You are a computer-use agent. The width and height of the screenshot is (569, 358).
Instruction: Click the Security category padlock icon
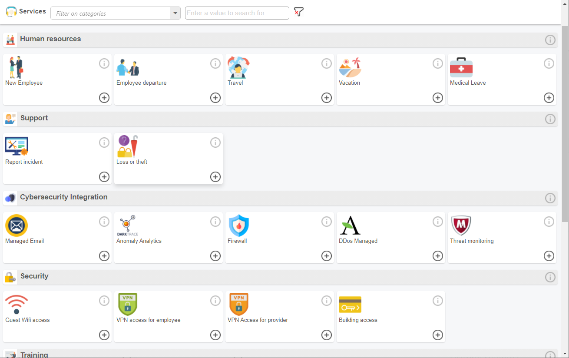pos(10,277)
